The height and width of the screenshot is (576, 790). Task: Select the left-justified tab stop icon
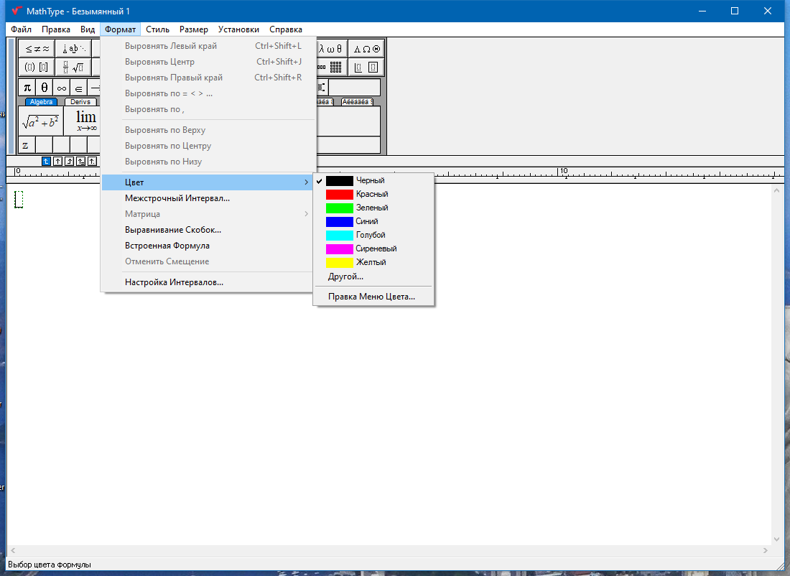pos(47,162)
